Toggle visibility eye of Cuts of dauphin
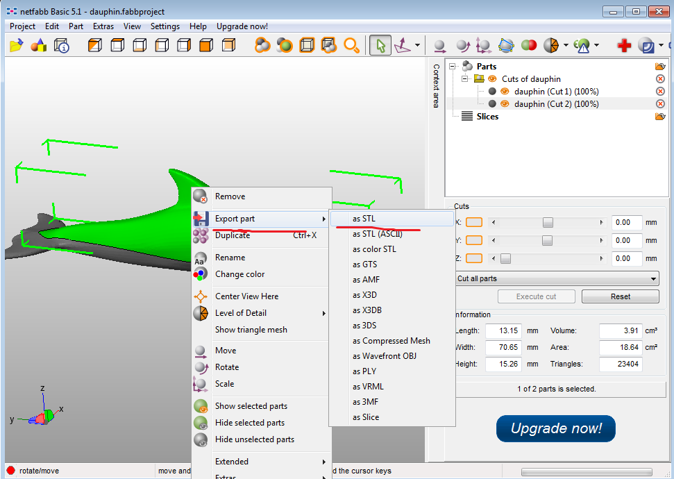This screenshot has width=674, height=479. [x=492, y=78]
